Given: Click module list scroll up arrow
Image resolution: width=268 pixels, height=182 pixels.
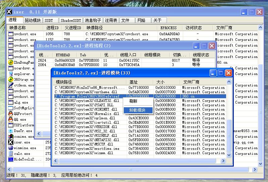Looking at the screenshot, I should 229,81.
